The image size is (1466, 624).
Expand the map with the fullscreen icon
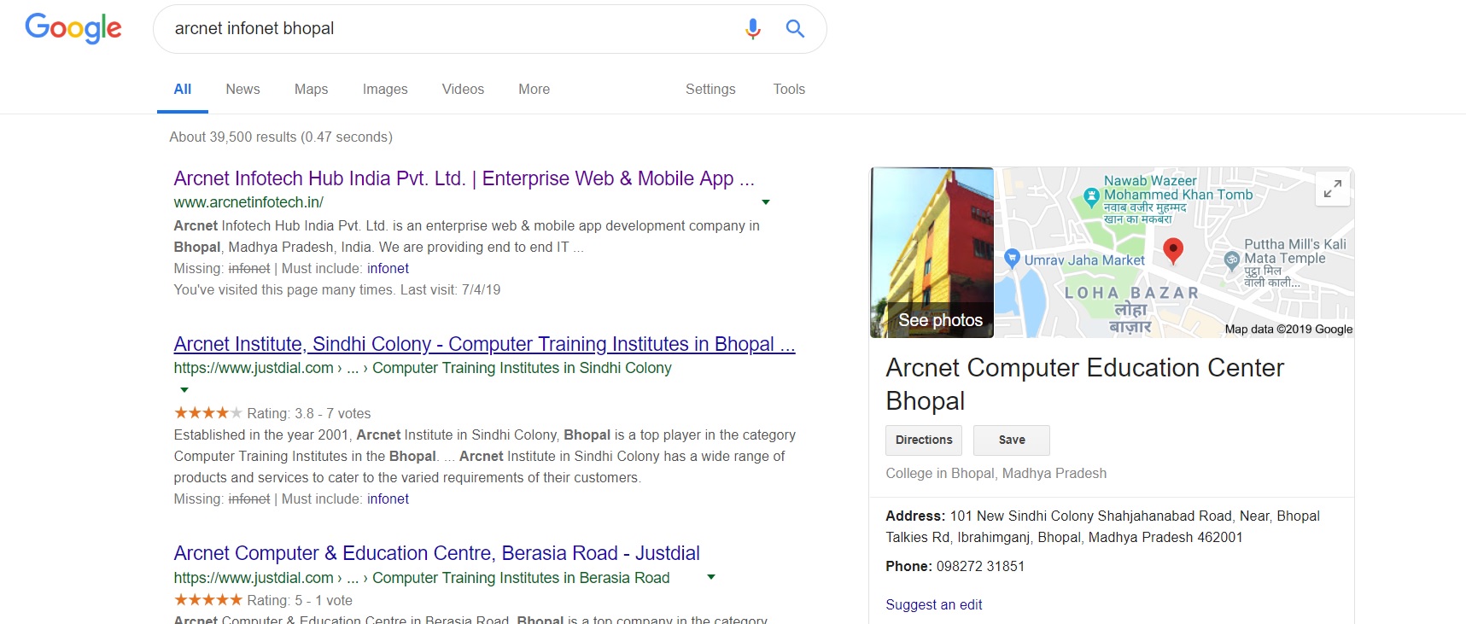click(x=1332, y=189)
